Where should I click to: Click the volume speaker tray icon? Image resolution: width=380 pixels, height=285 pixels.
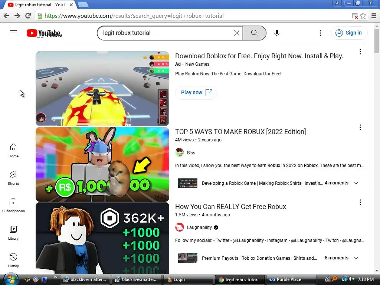(x=351, y=279)
